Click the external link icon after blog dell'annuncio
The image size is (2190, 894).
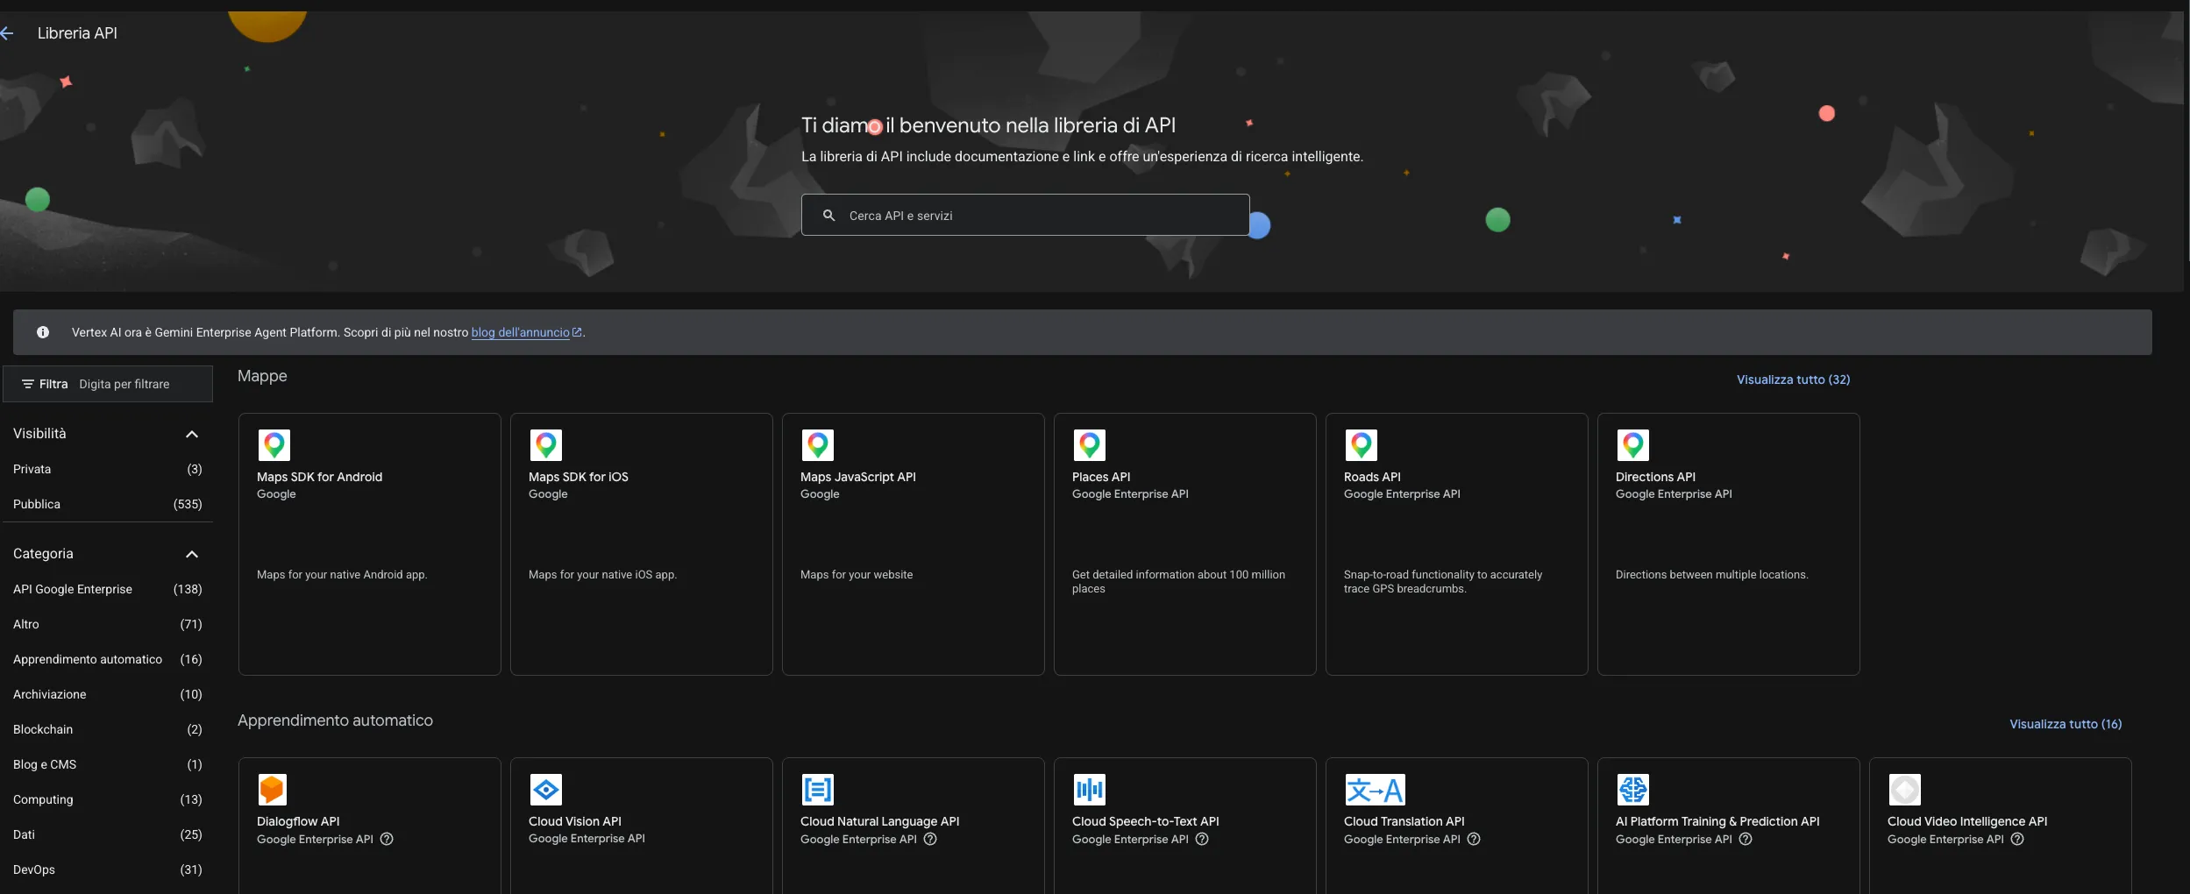pos(577,332)
